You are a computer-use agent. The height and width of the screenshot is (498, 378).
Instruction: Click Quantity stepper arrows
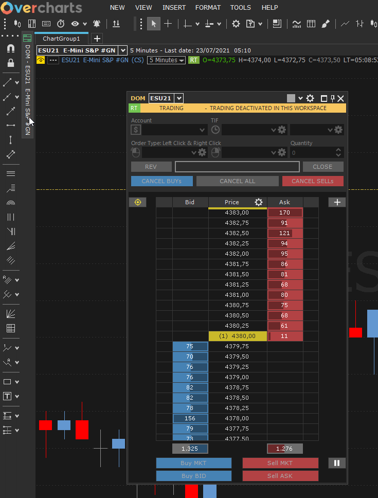pos(338,152)
